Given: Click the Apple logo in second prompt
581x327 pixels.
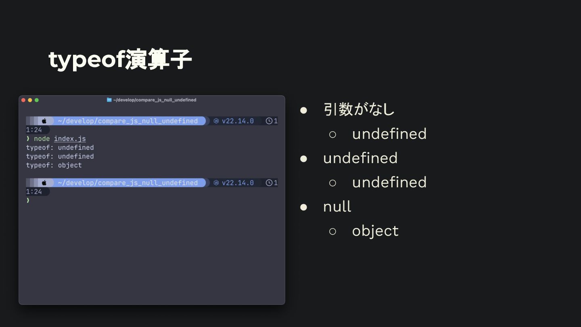Looking at the screenshot, I should coord(44,183).
